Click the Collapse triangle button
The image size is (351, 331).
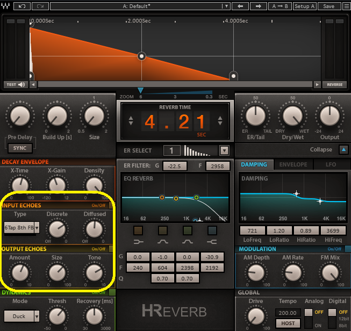(343, 149)
